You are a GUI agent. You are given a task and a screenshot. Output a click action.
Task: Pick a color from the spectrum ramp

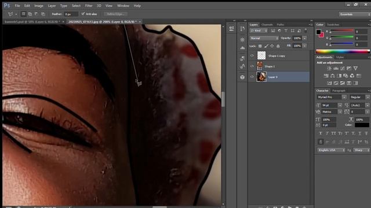[343, 51]
